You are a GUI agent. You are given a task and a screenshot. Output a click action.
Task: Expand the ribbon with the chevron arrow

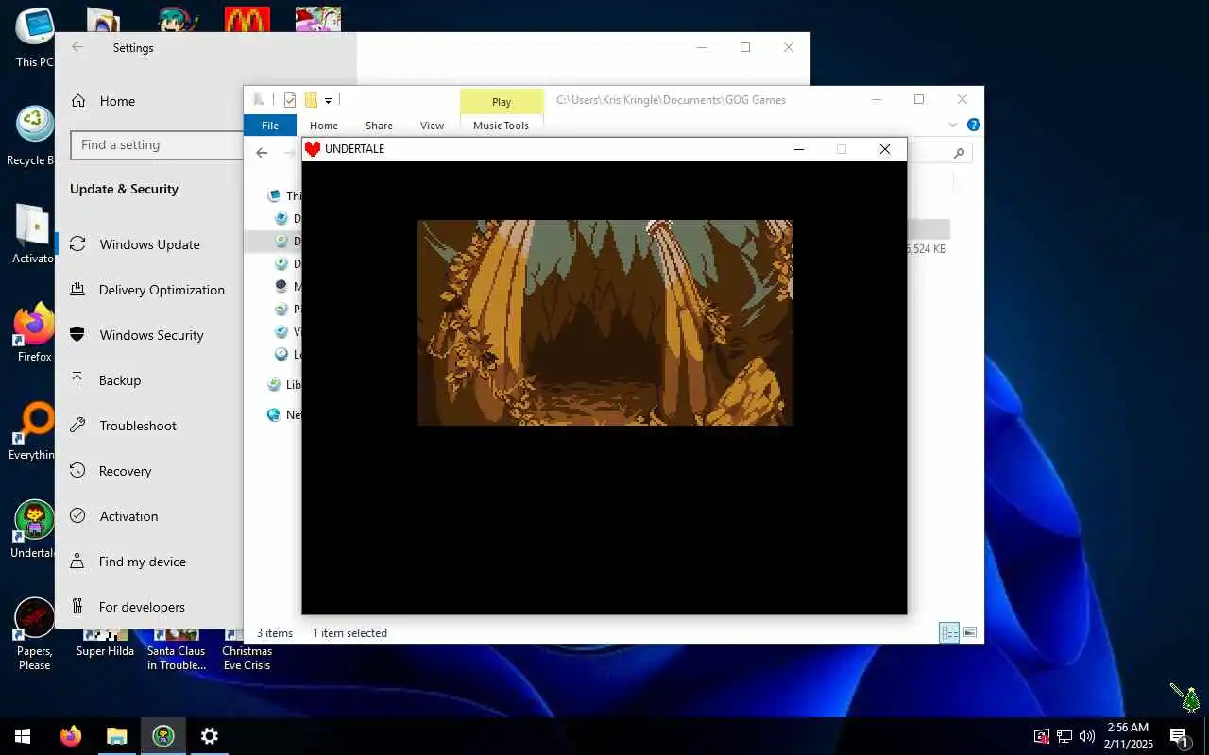952,125
